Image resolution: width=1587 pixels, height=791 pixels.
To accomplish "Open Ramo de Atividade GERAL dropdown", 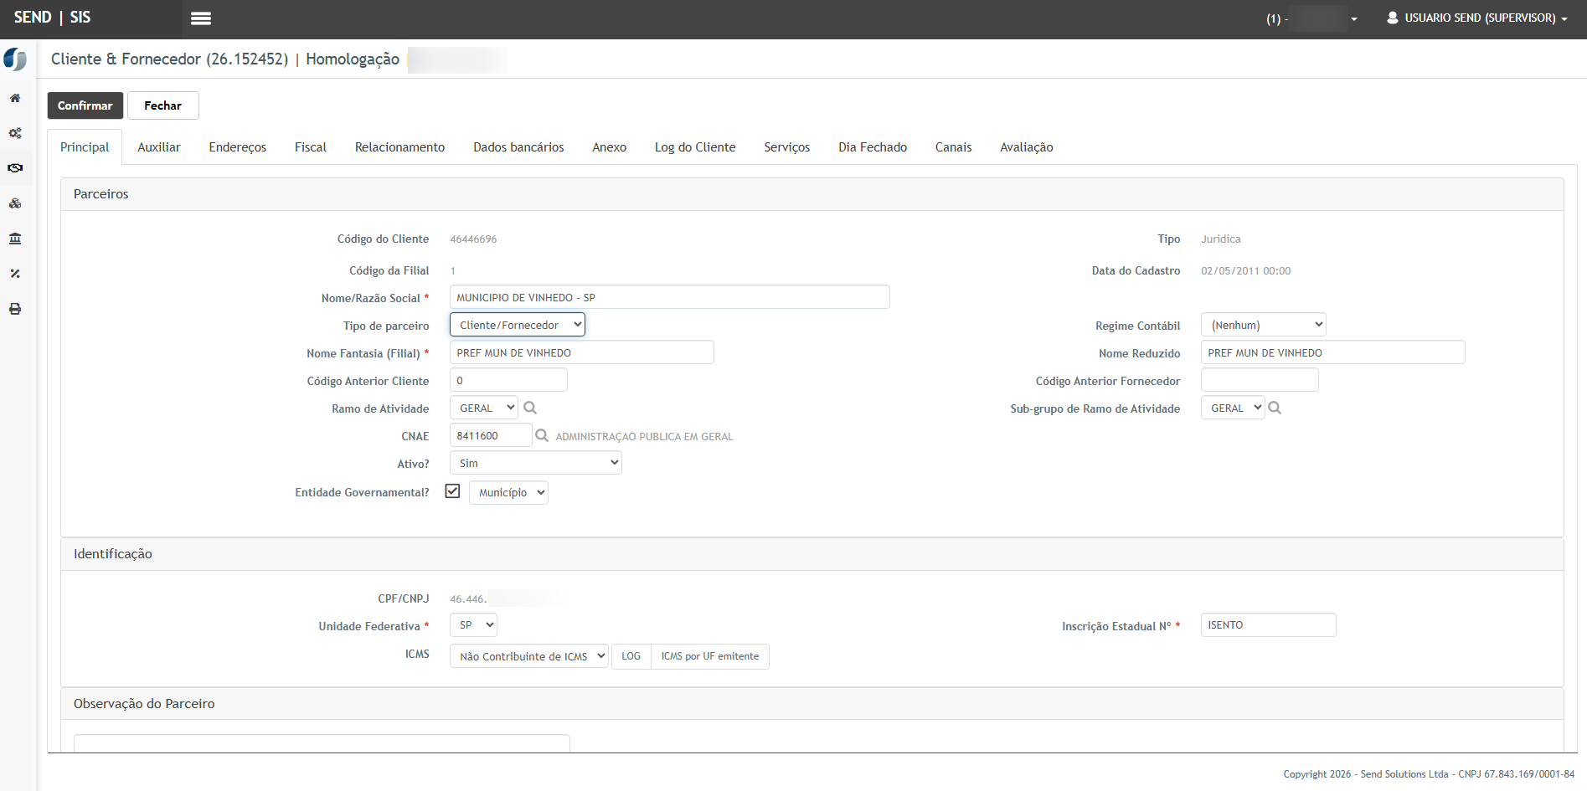I will [484, 408].
